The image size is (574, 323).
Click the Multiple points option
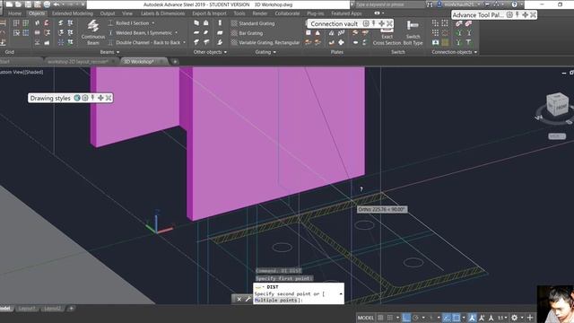(x=277, y=301)
